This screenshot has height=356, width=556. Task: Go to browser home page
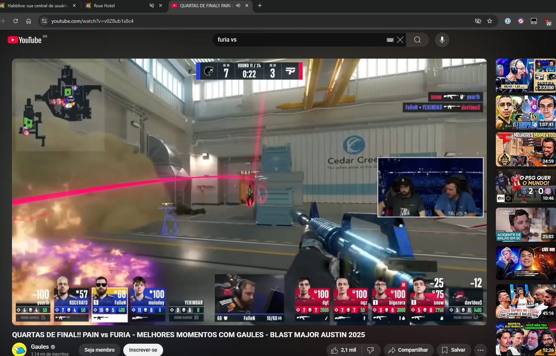pos(29,21)
